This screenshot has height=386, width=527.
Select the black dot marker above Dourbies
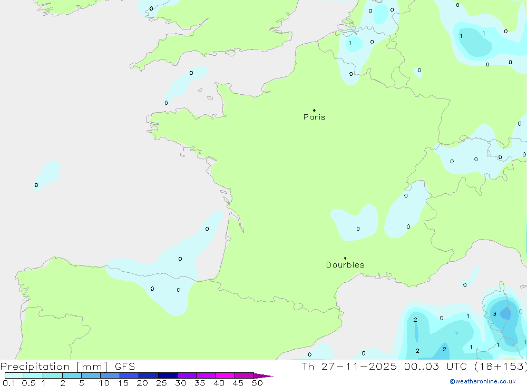(x=345, y=258)
